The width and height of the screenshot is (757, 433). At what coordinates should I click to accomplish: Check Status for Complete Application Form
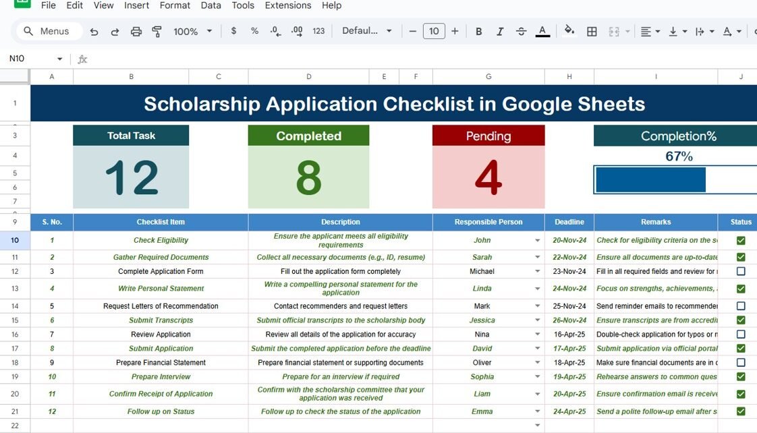[741, 271]
